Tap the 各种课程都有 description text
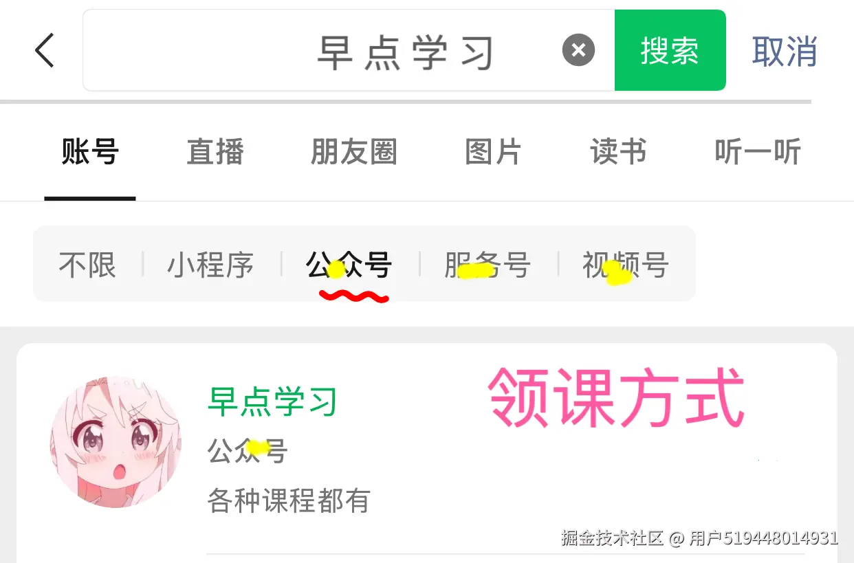Viewport: 854px width, 563px height. pos(289,500)
